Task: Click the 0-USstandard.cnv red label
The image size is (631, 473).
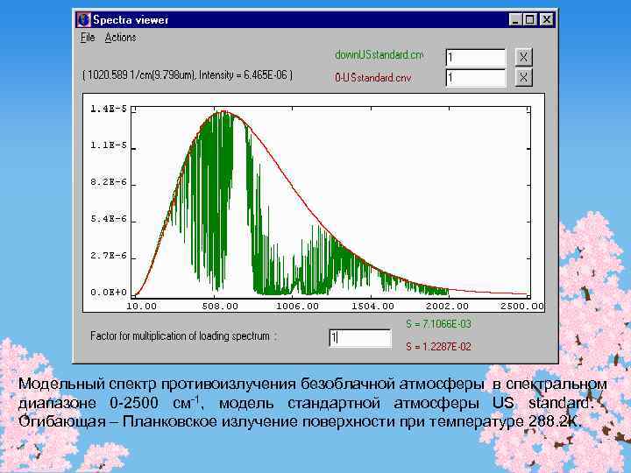Action: point(373,77)
